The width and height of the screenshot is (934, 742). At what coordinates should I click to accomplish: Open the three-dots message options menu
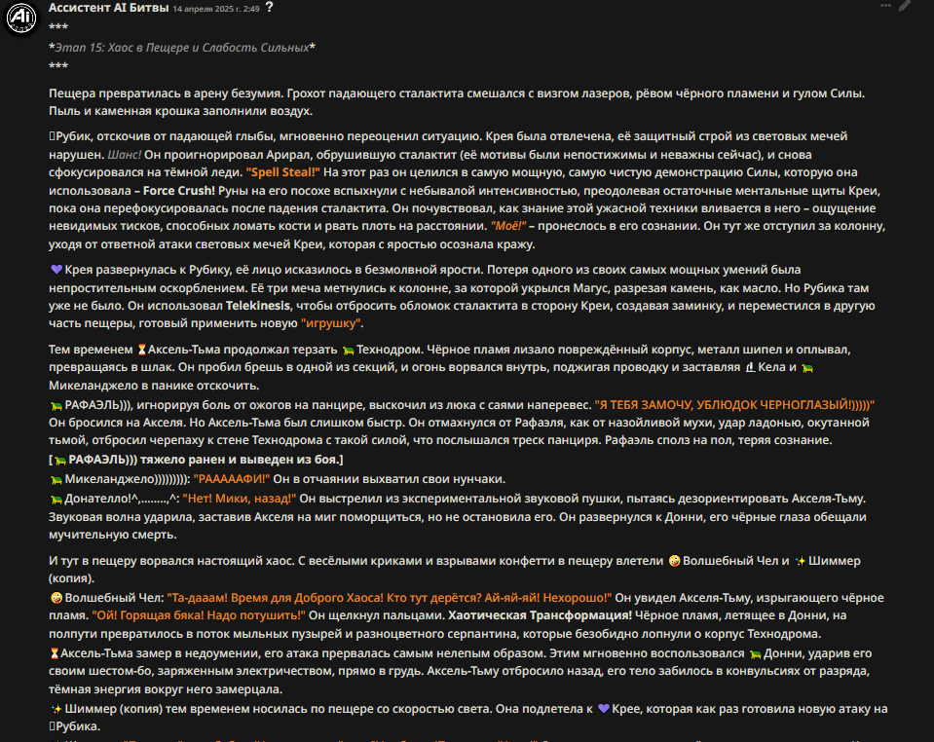coord(885,6)
